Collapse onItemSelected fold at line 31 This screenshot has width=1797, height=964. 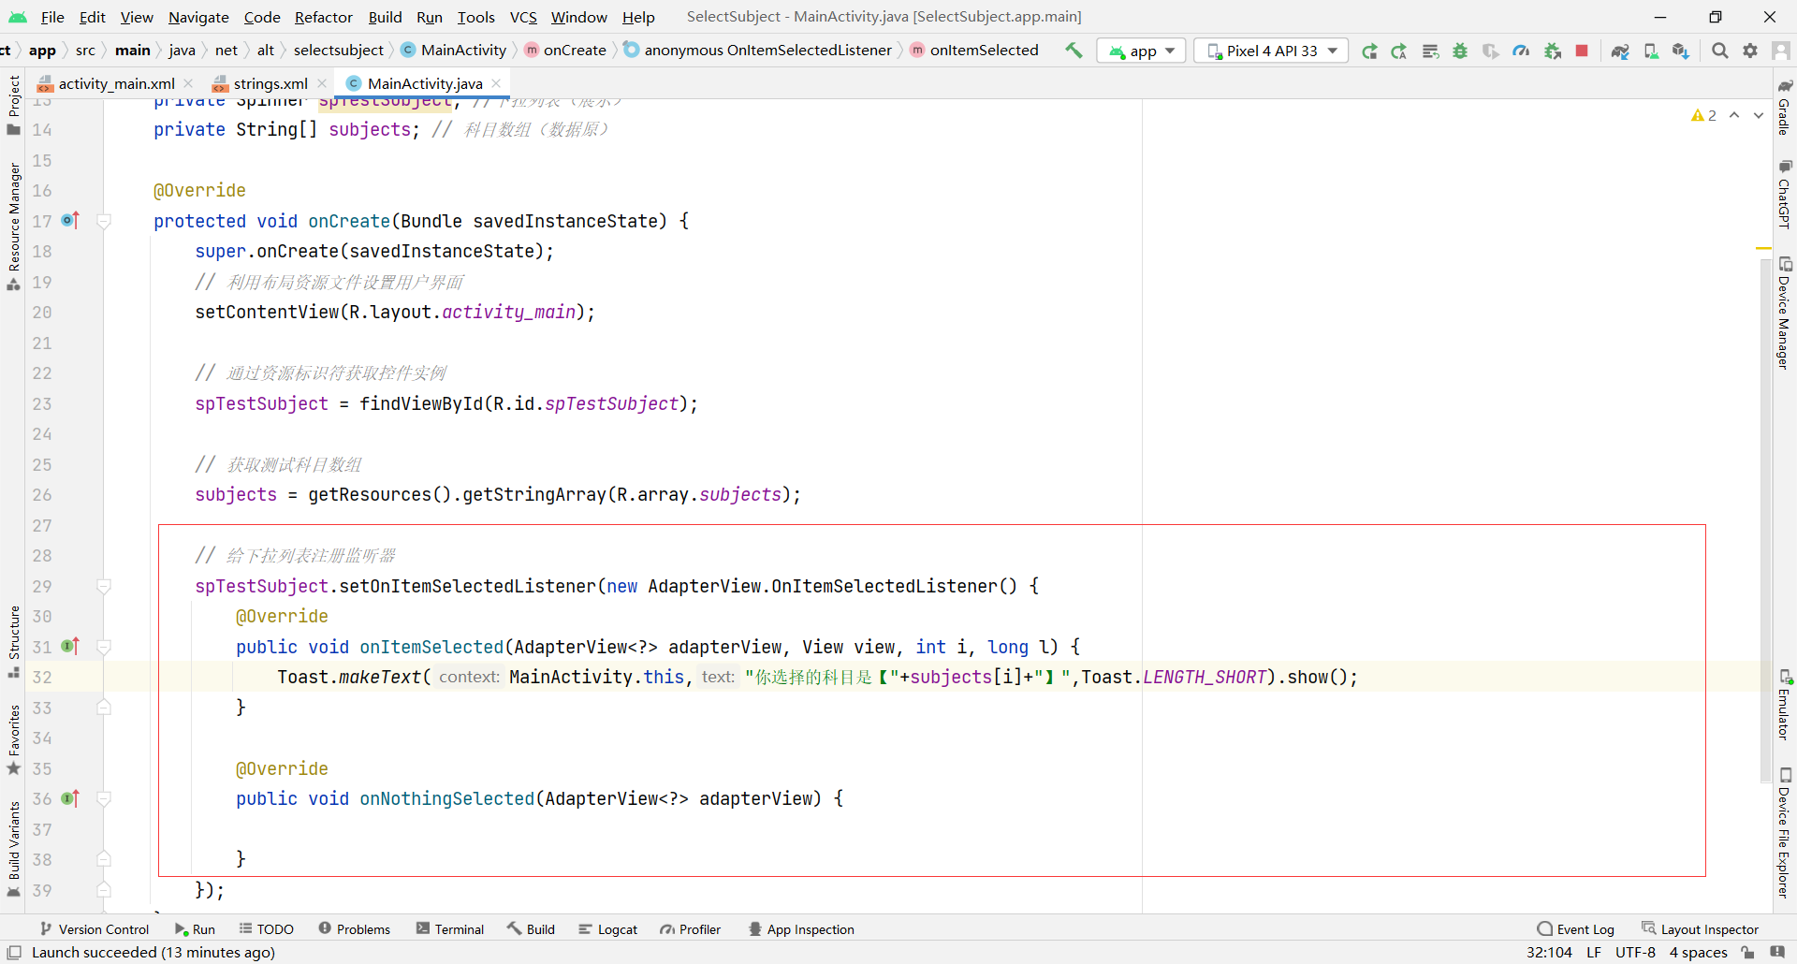(104, 647)
